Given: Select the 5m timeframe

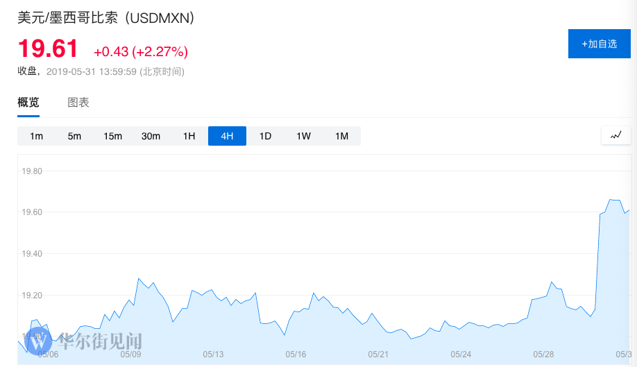Looking at the screenshot, I should [x=74, y=136].
